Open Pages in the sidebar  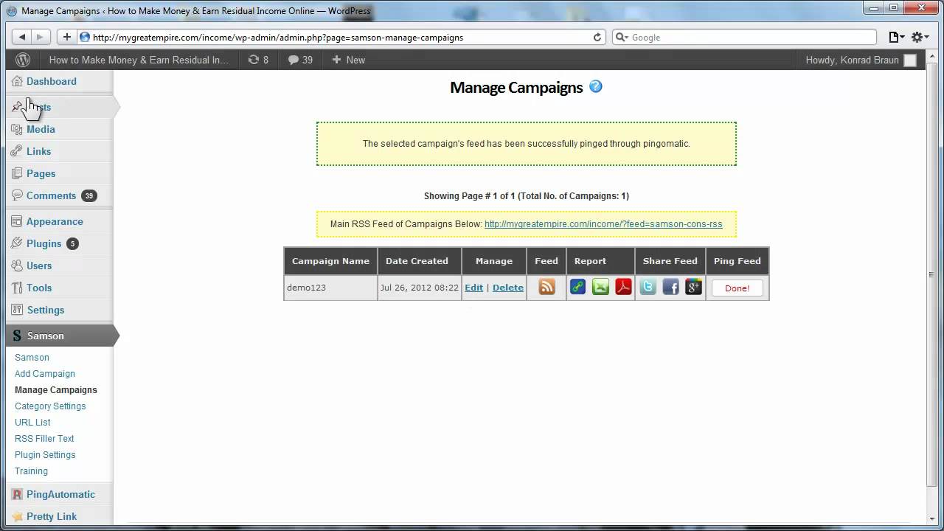pyautogui.click(x=41, y=173)
